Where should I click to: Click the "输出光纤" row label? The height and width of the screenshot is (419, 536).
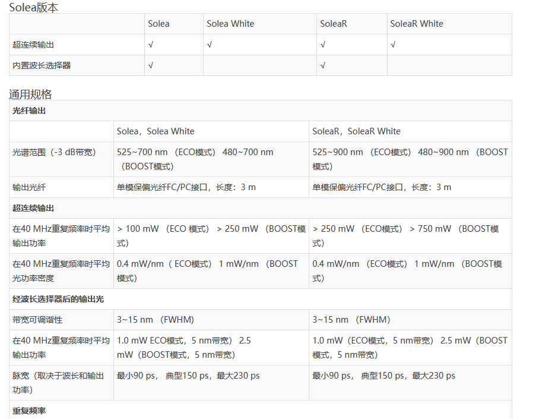[x=29, y=187]
